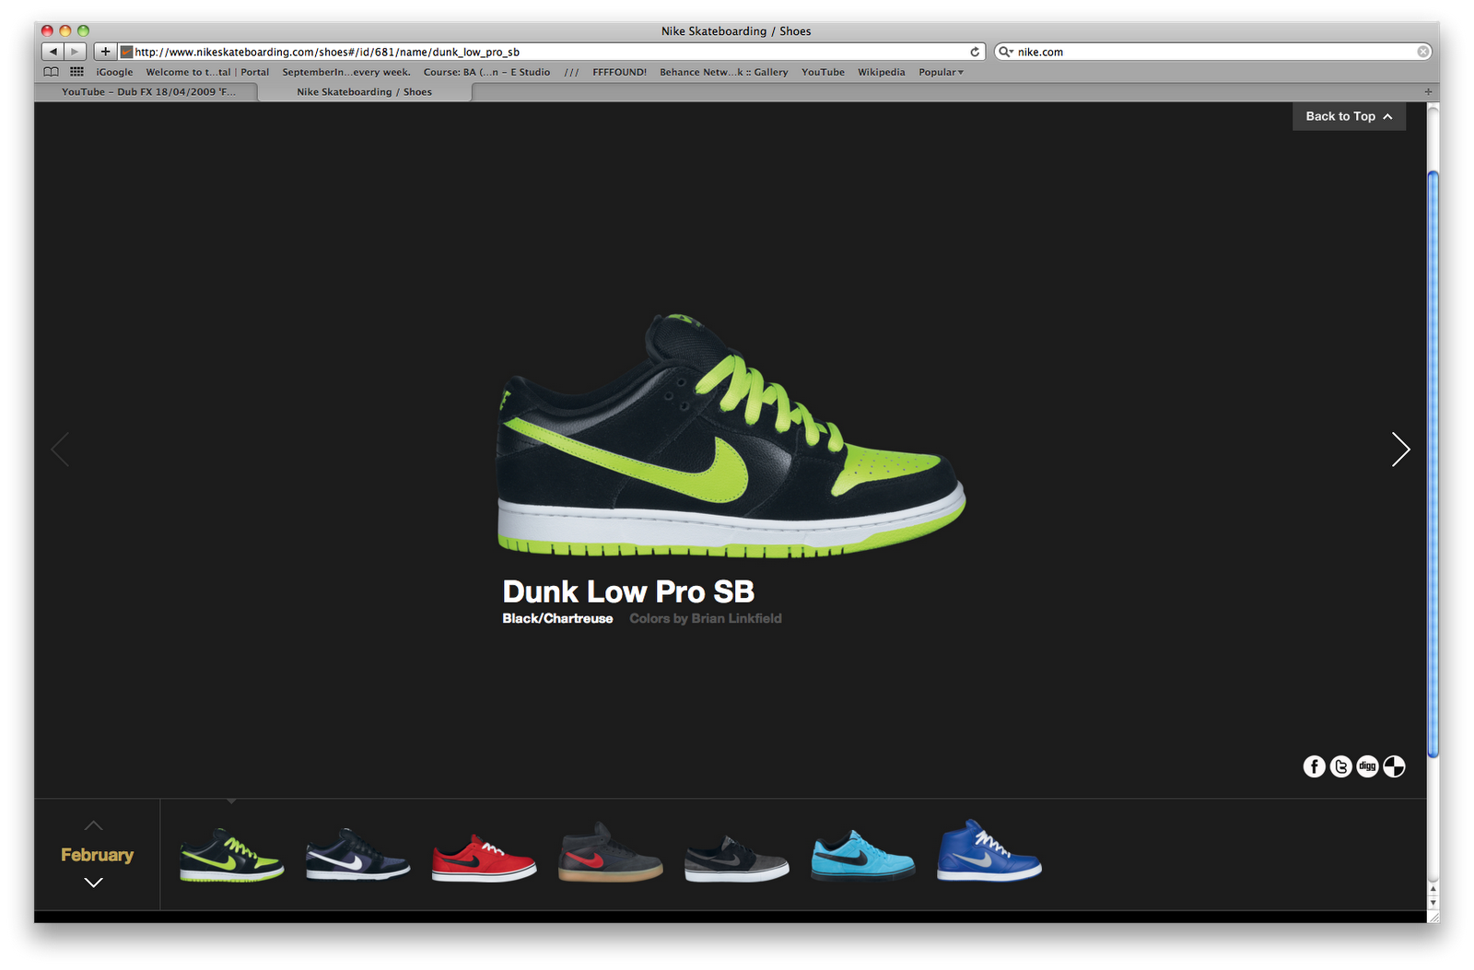The width and height of the screenshot is (1474, 970).
Task: Select the black gum-sole shoe with red swoosh
Action: [x=611, y=852]
